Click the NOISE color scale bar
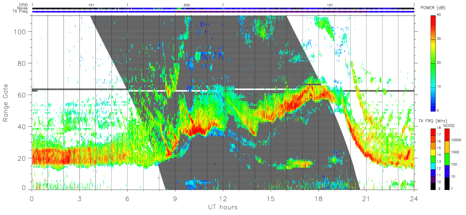This screenshot has width=466, height=215. [x=447, y=159]
